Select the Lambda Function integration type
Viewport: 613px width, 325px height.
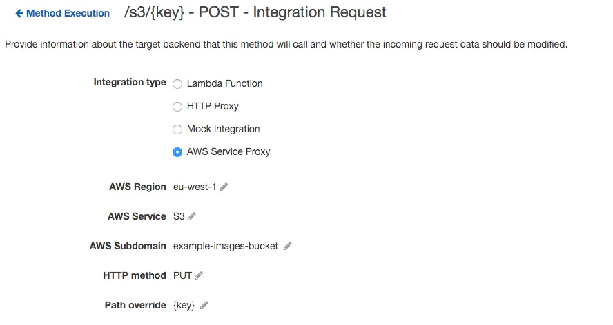click(x=177, y=84)
